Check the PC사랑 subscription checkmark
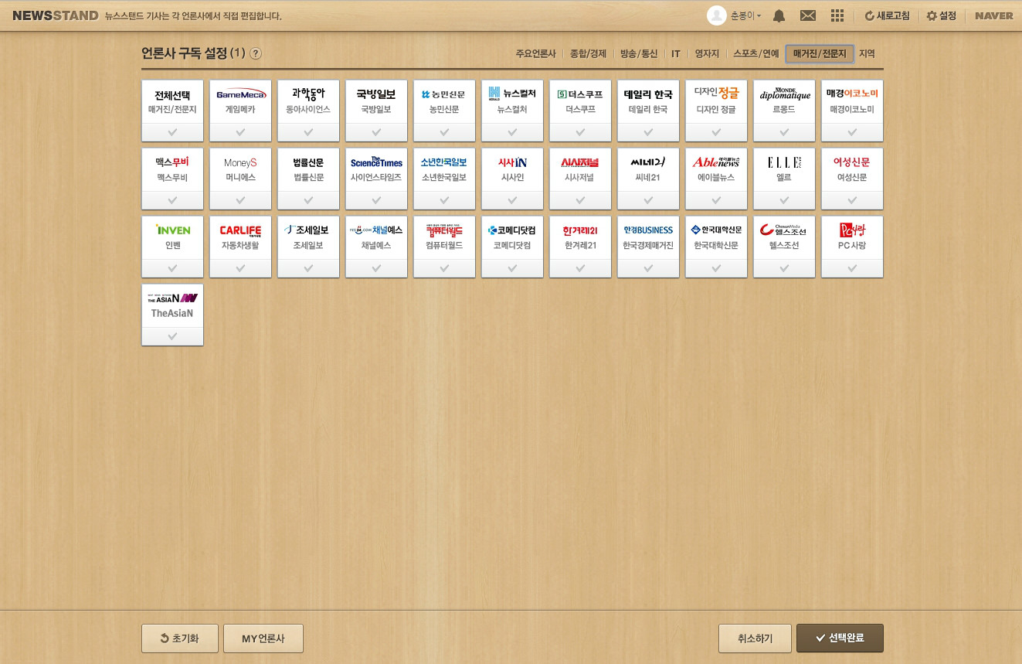Viewport: 1022px width, 664px height. tap(852, 268)
